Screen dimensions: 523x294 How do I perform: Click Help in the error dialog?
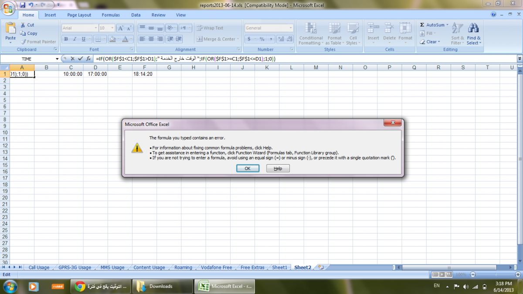tap(278, 169)
